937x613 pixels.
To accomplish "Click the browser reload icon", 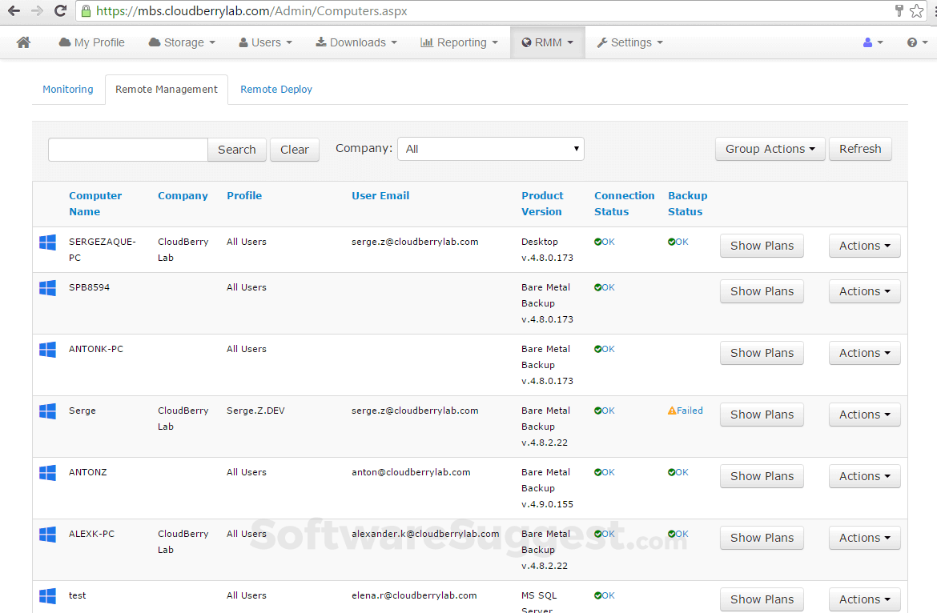I will pos(60,10).
